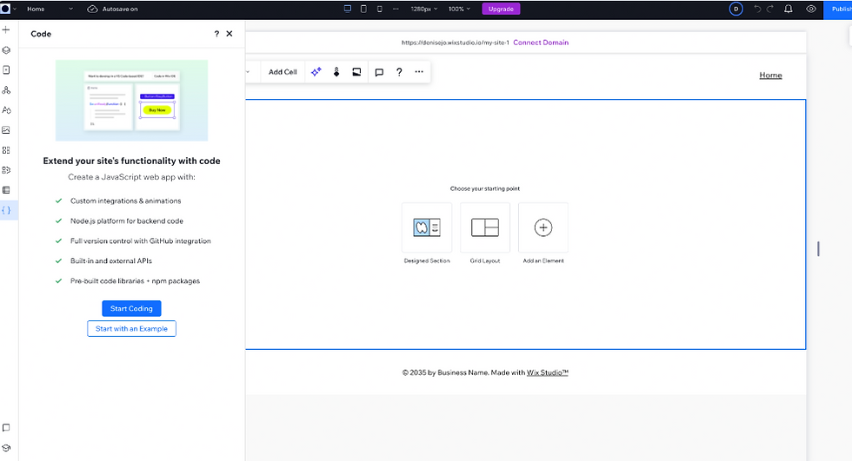852x461 pixels.
Task: Preview site with the eye icon
Action: click(810, 9)
